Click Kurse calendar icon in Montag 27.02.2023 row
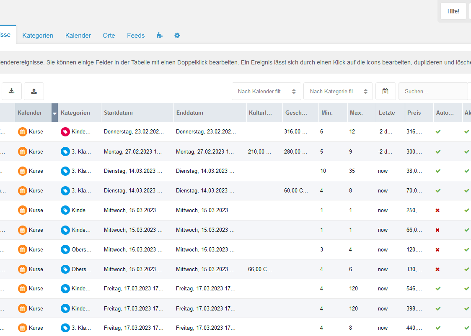 (x=23, y=151)
